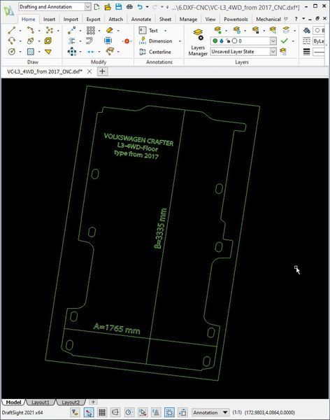The width and height of the screenshot is (330, 420).
Task: Toggle Snap mode in status bar
Action: point(89,412)
